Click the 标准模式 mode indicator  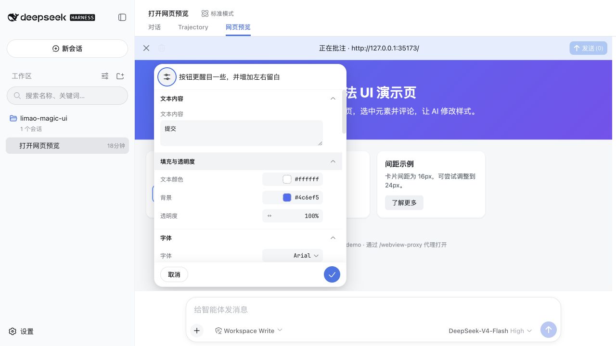coord(218,13)
